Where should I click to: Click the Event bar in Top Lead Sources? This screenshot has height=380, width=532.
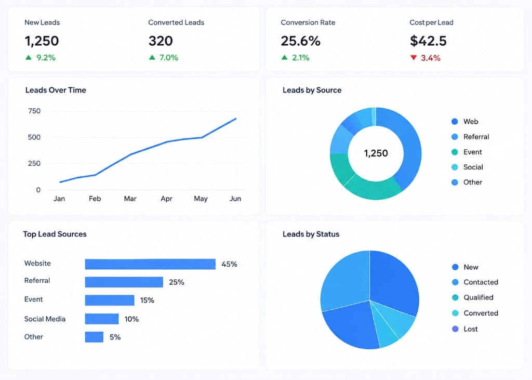pos(110,300)
